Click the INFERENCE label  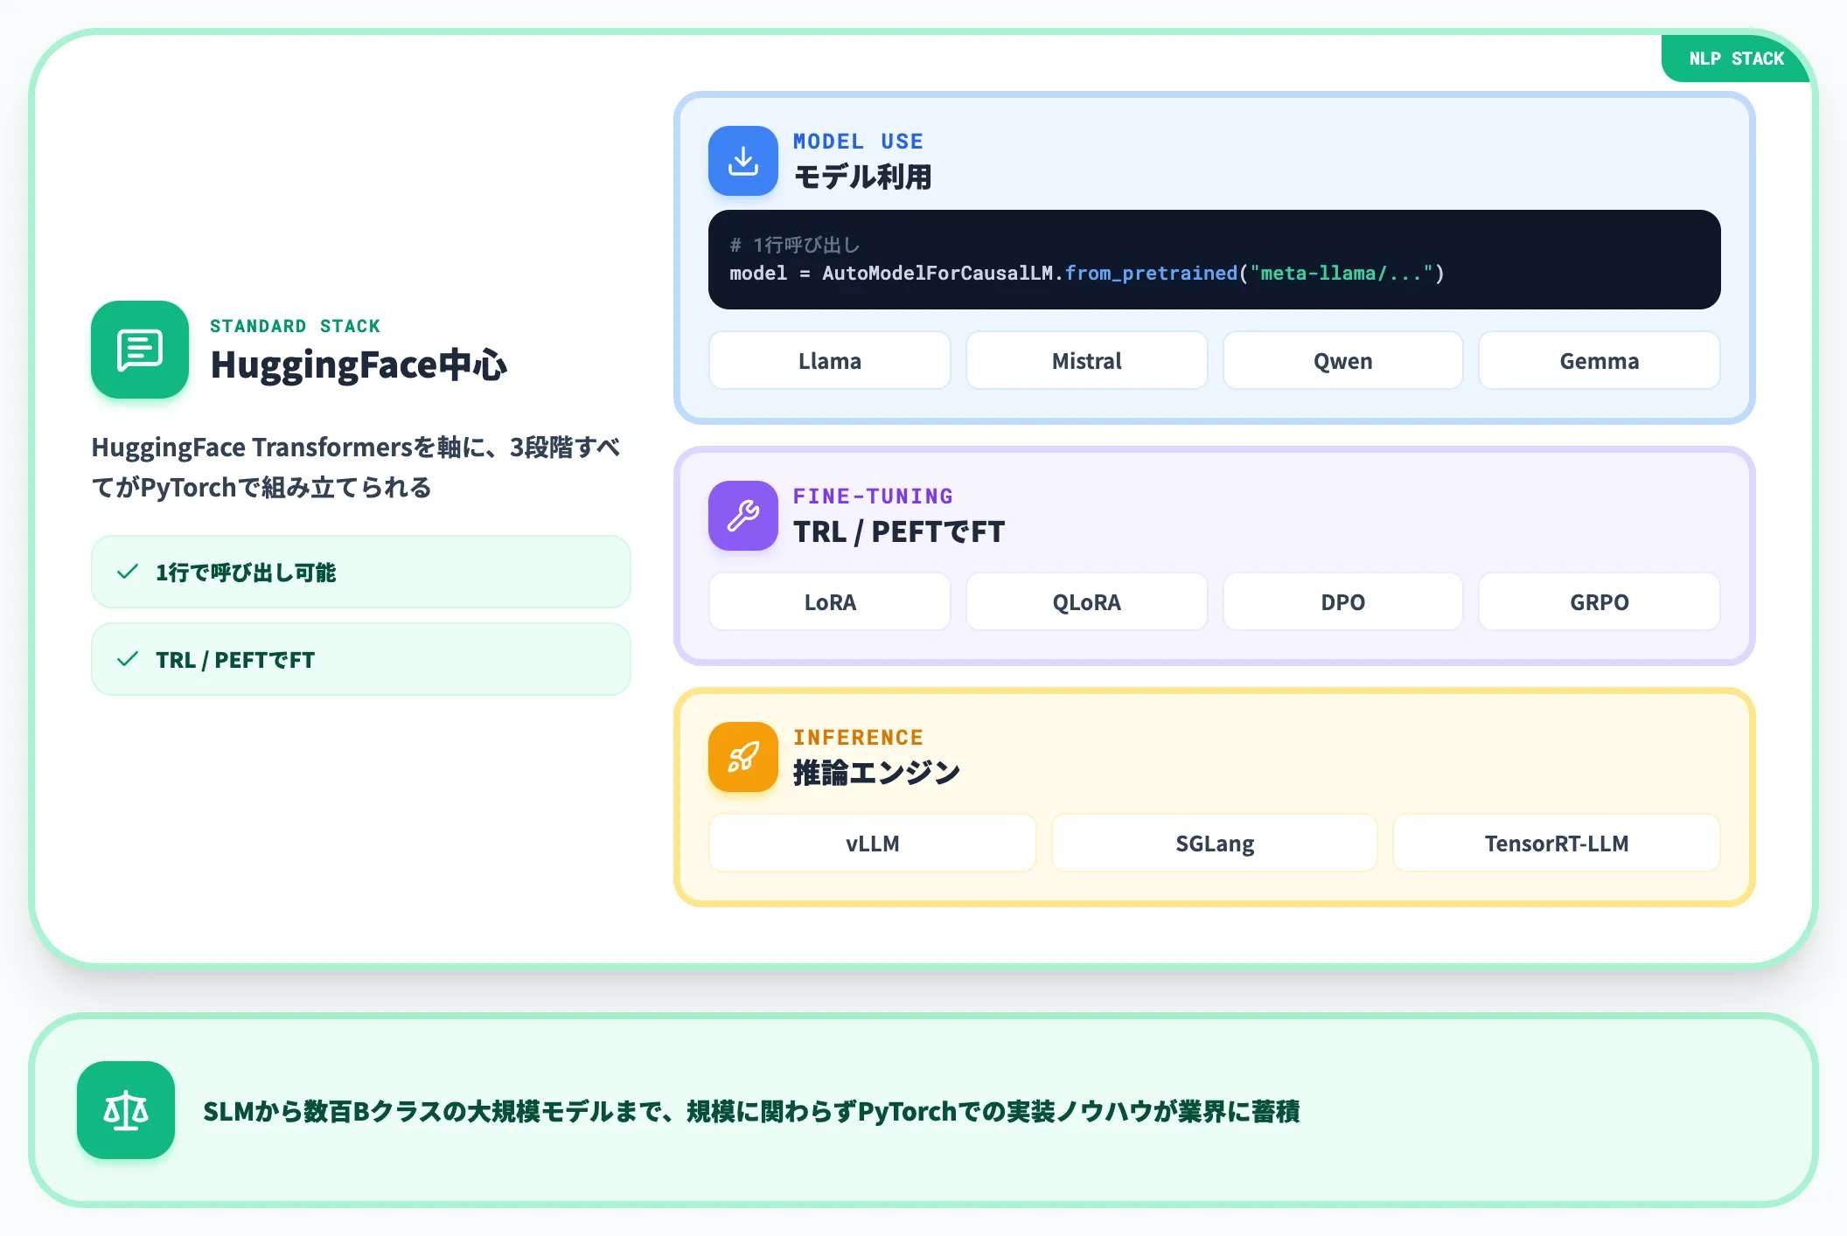[x=858, y=737]
